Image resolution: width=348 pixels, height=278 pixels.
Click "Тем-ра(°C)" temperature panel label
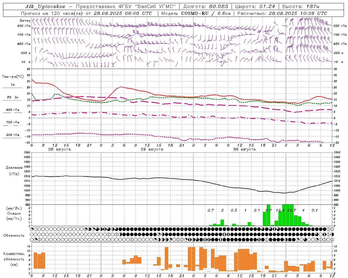click(13, 77)
